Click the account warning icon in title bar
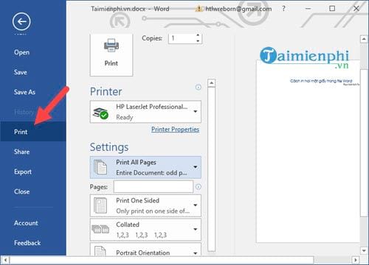 click(x=199, y=9)
